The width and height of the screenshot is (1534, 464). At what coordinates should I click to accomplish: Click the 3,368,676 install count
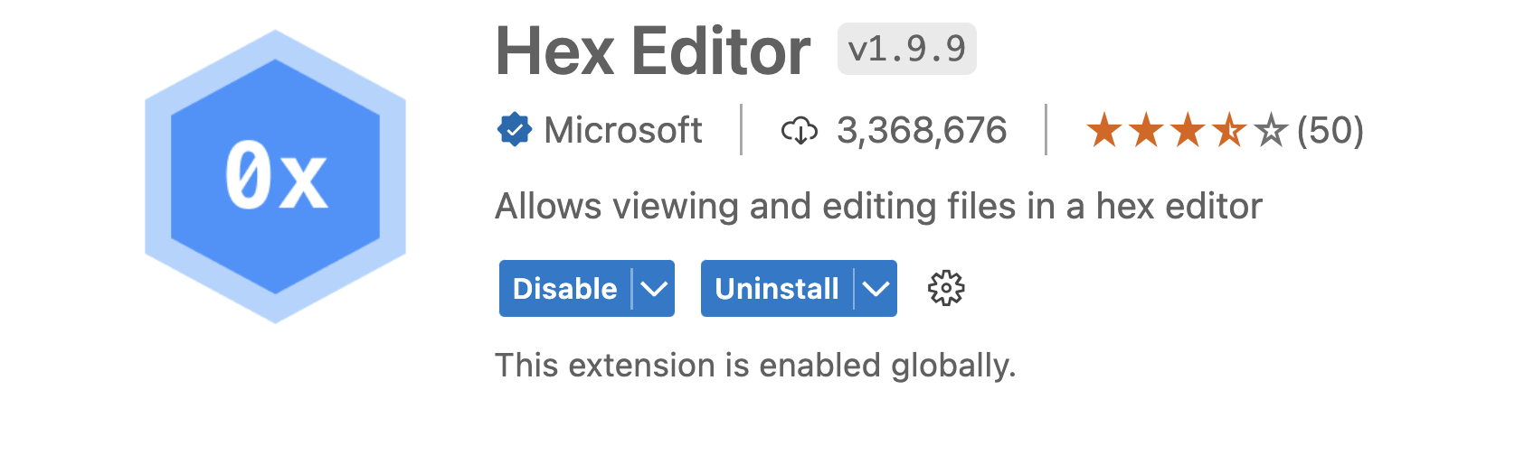(921, 130)
